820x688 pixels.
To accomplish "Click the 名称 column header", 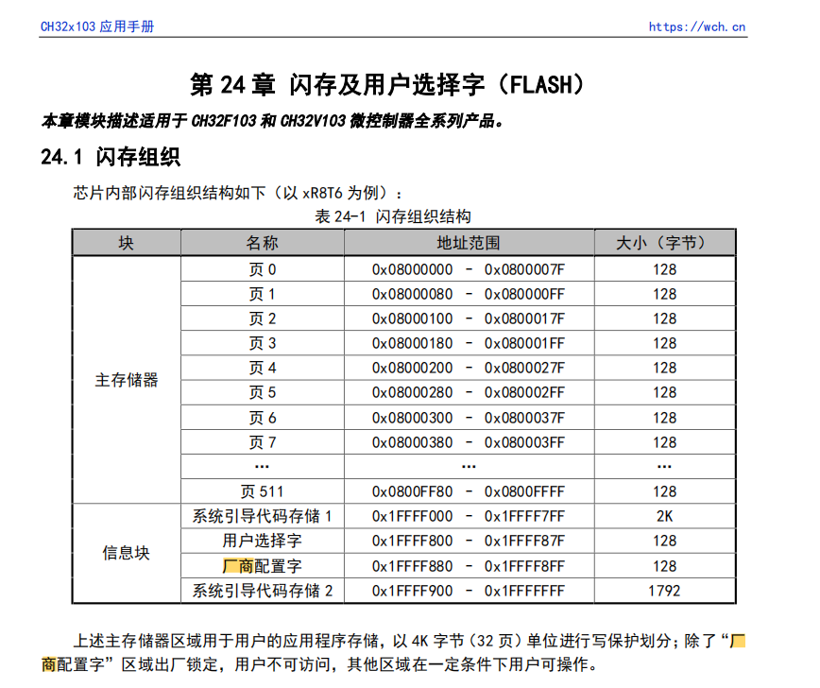I will click(x=263, y=243).
